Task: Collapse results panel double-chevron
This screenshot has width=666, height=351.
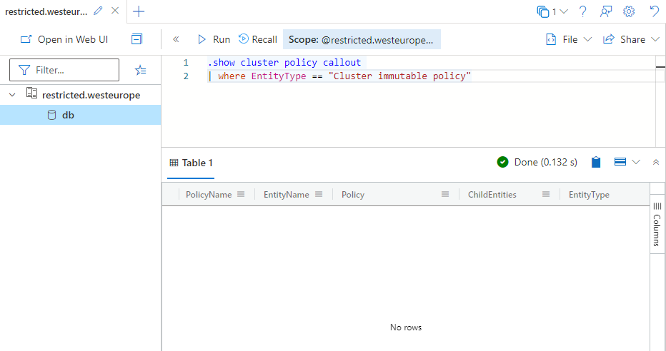Action: click(x=656, y=163)
